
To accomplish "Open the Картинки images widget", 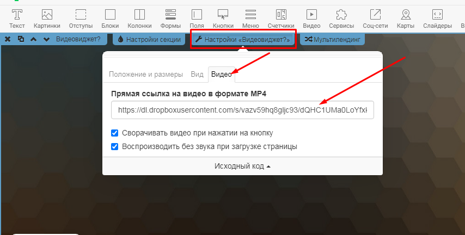I will [x=47, y=18].
